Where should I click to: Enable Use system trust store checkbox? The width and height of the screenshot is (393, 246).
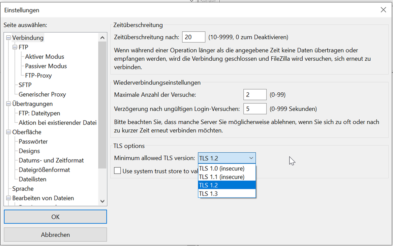click(117, 171)
